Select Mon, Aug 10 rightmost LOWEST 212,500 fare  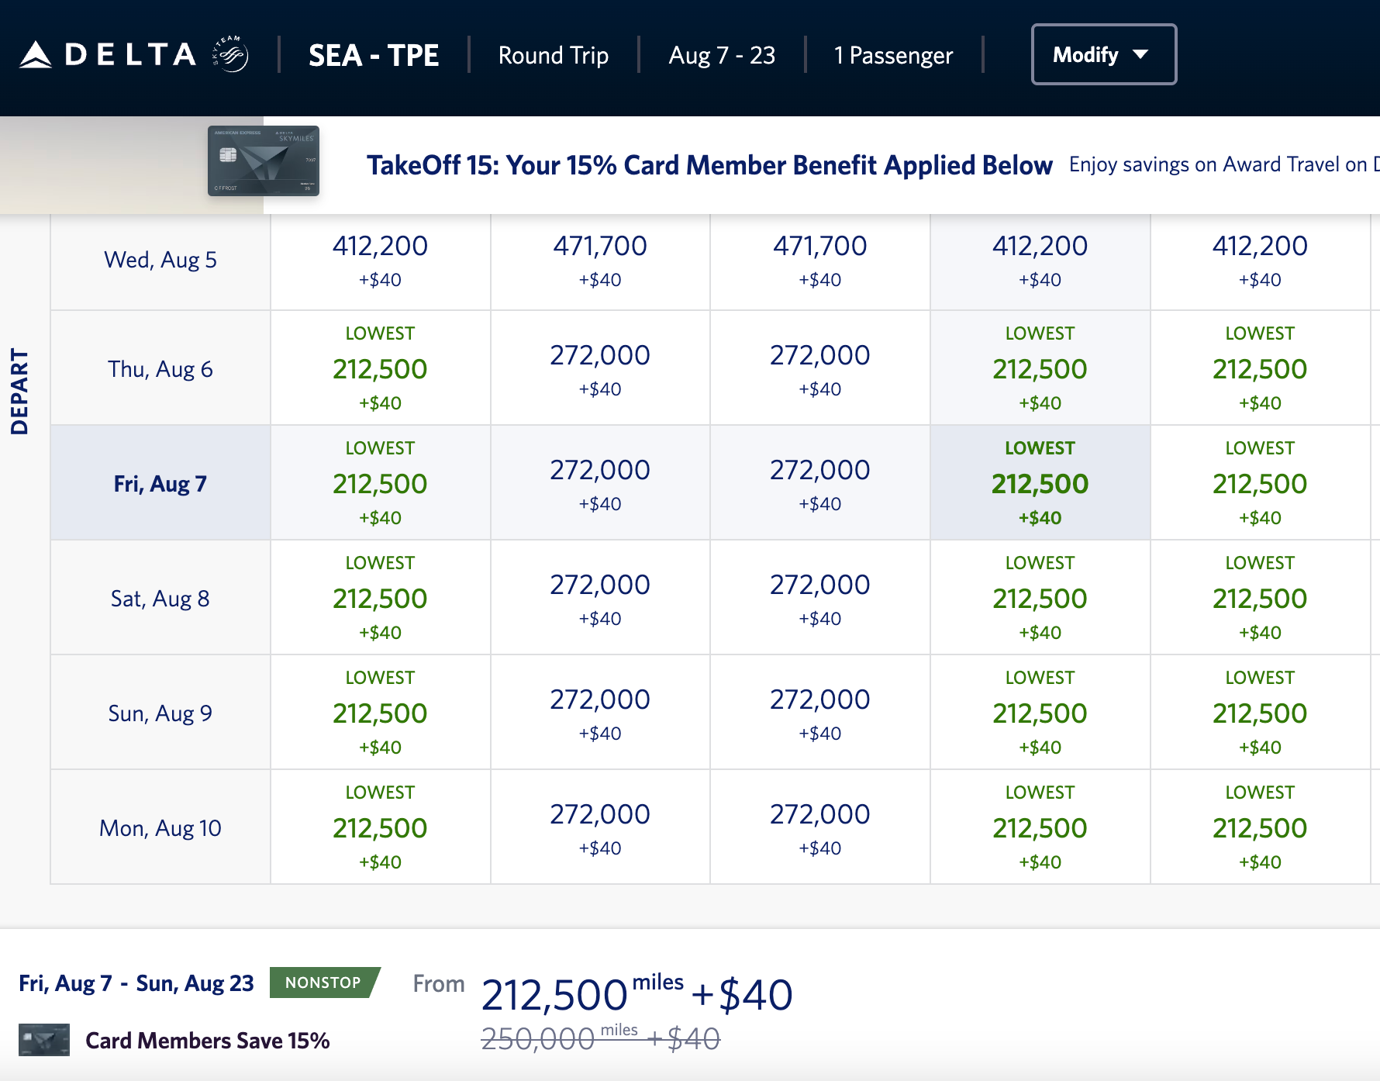[1260, 827]
